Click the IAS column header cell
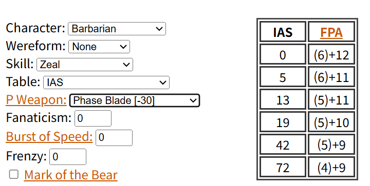This screenshot has height=186, width=370. pos(283,32)
